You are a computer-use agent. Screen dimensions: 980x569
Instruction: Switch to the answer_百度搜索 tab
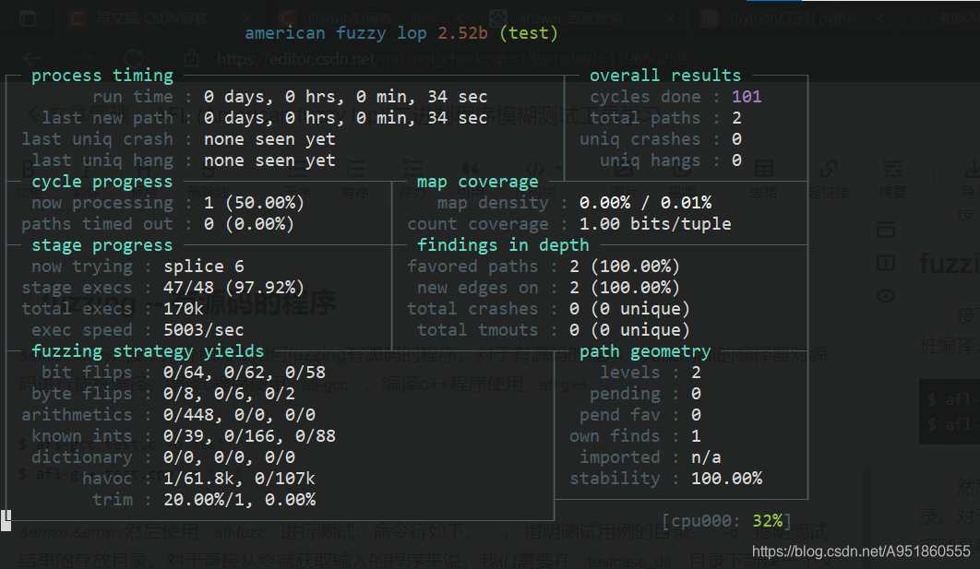(582, 18)
